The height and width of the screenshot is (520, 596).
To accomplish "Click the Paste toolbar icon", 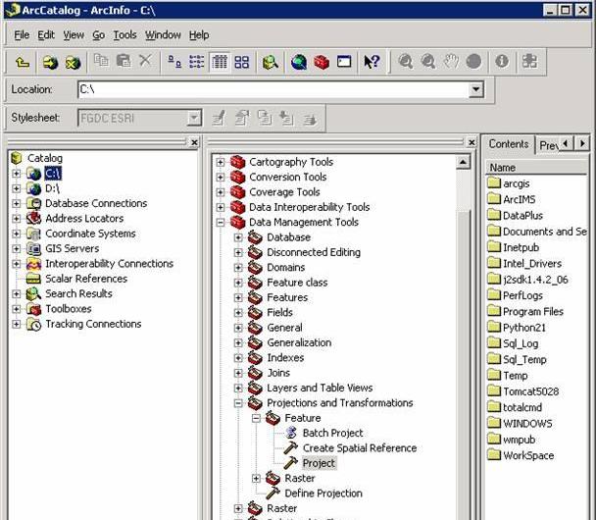I will pos(124,61).
